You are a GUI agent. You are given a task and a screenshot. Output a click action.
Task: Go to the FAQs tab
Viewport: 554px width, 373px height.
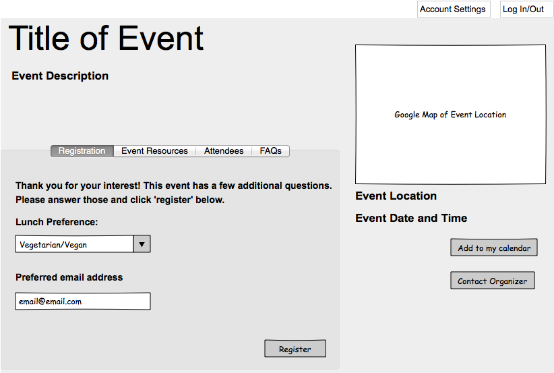[271, 151]
